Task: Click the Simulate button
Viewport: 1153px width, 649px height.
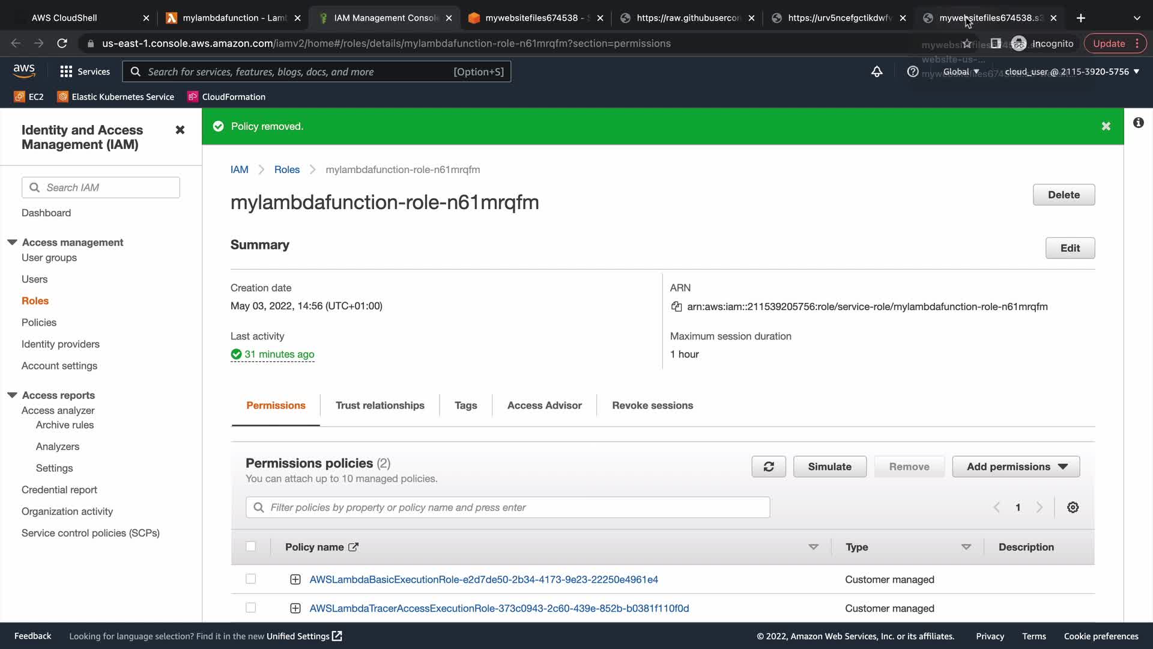Action: point(829,467)
